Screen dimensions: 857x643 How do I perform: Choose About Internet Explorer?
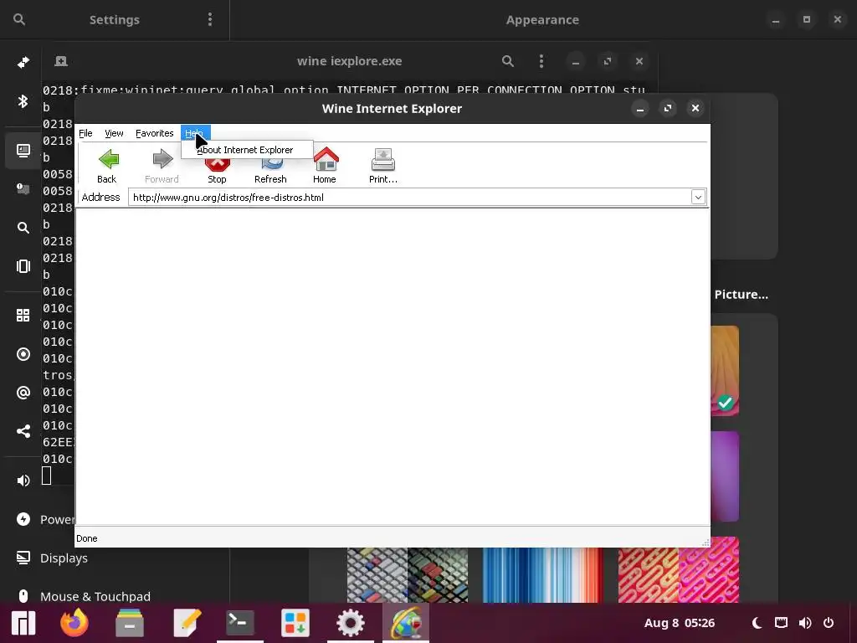click(x=247, y=150)
